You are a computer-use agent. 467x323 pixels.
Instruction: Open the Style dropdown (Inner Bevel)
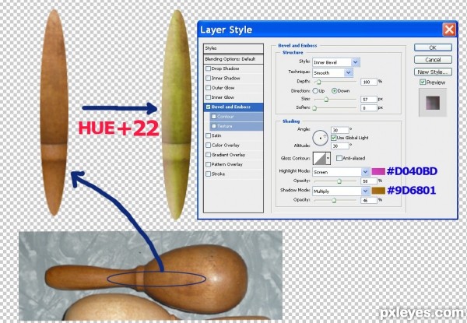tap(336, 62)
